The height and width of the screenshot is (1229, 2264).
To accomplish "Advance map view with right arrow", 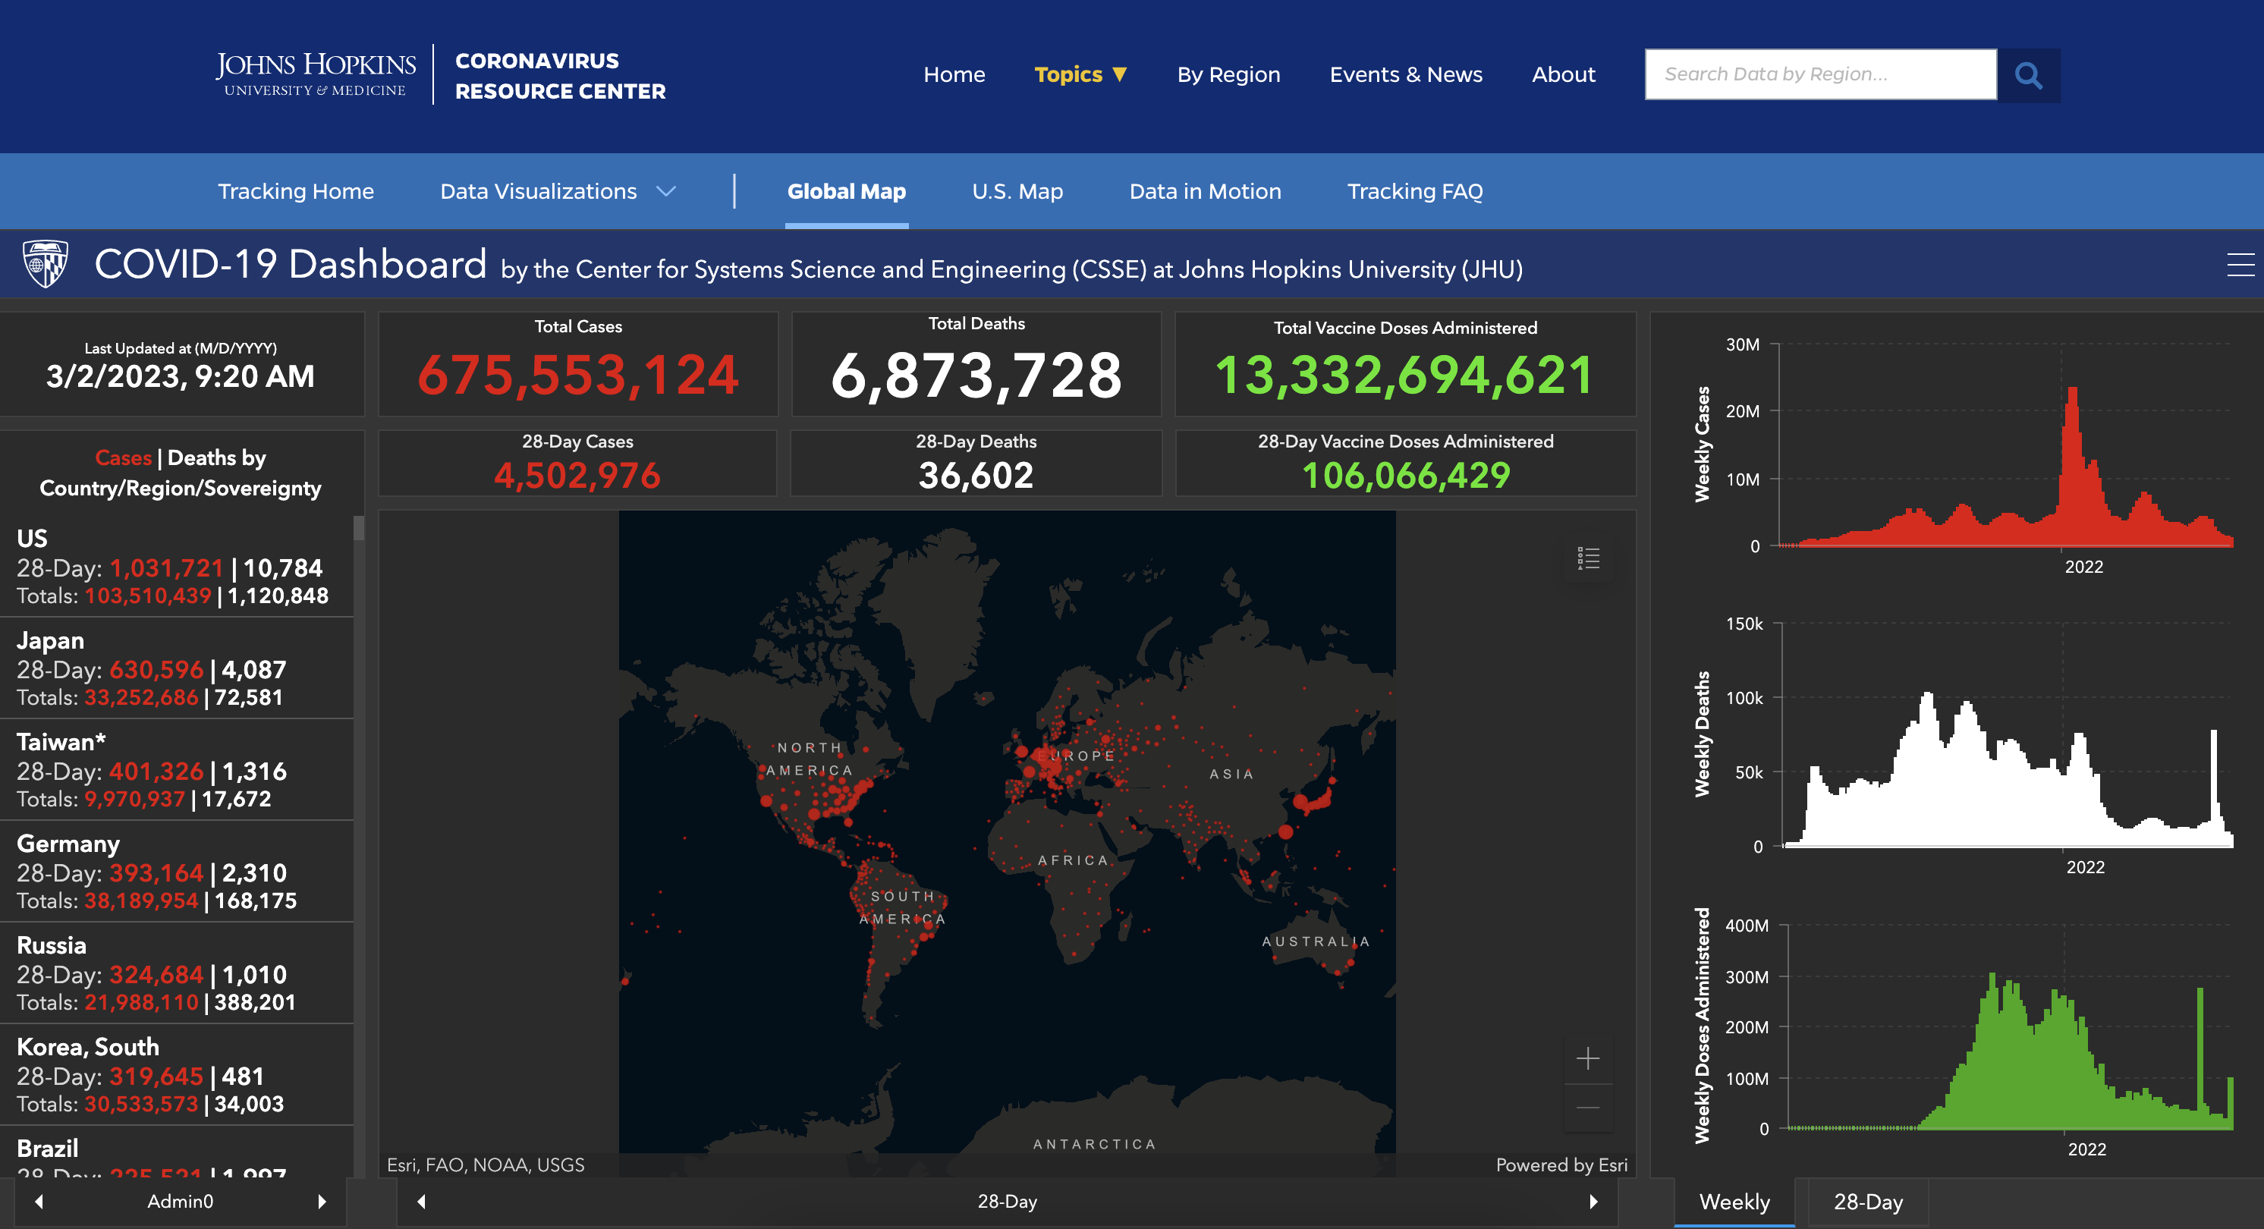I will pos(1593,1201).
